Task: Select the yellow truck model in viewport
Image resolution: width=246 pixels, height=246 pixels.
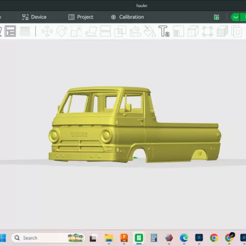Action: pos(135,125)
